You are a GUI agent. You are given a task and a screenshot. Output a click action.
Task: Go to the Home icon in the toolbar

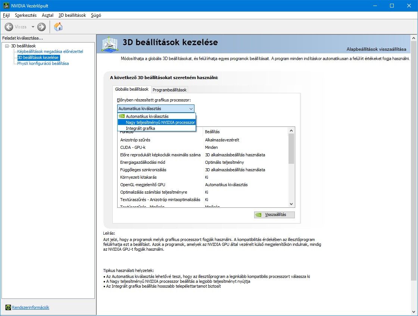click(58, 26)
